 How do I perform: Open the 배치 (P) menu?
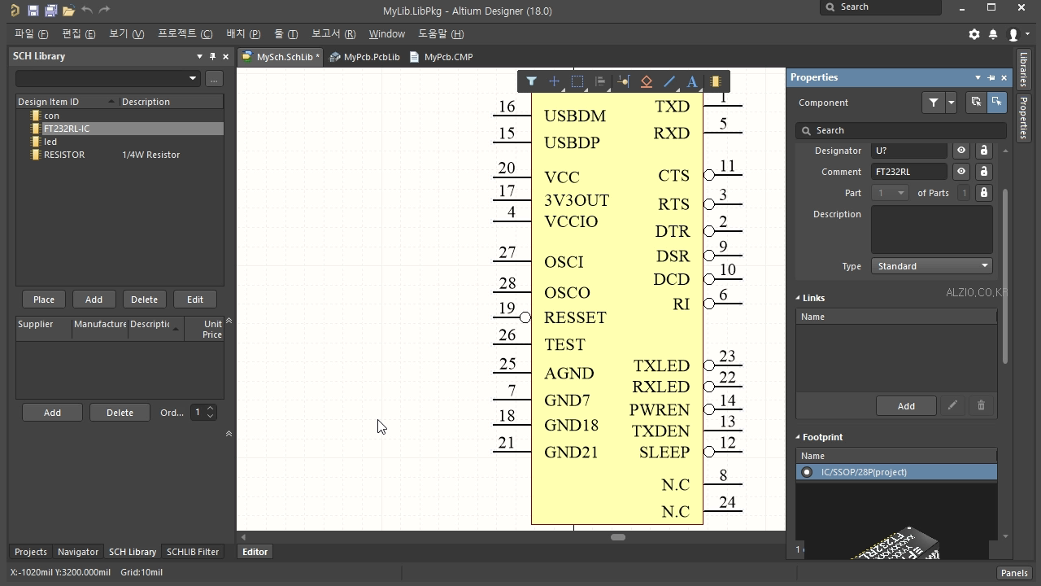pos(243,34)
